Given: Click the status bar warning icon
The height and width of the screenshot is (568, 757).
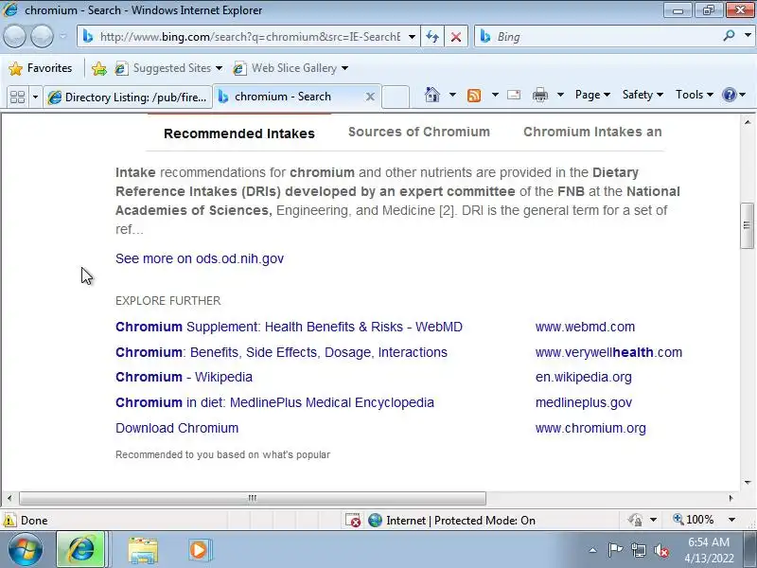Looking at the screenshot, I should click(9, 520).
